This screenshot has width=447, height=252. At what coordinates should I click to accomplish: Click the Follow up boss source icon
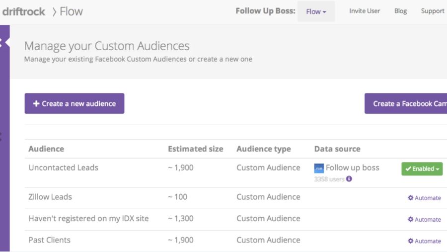pyautogui.click(x=319, y=168)
